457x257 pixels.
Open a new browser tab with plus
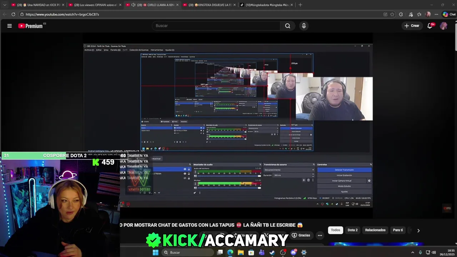(300, 5)
